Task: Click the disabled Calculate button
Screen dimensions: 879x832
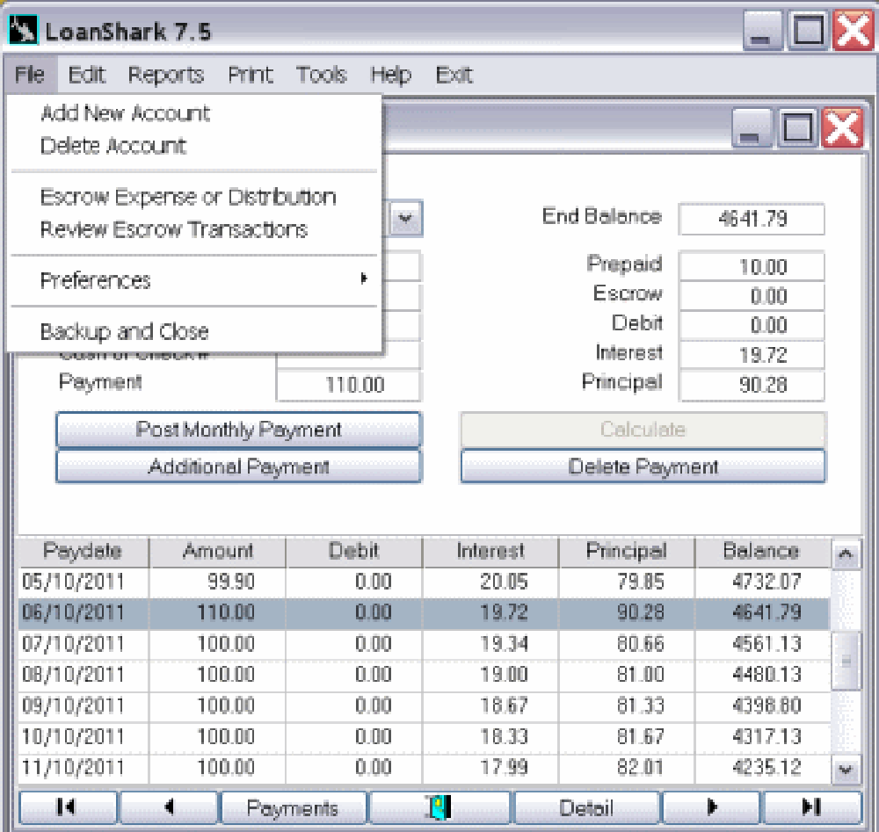Action: pyautogui.click(x=643, y=429)
